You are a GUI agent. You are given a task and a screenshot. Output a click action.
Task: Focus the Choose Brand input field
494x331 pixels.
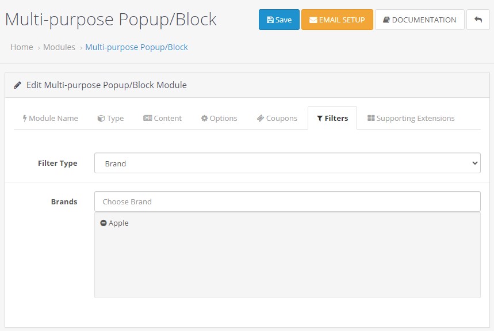pyautogui.click(x=288, y=201)
